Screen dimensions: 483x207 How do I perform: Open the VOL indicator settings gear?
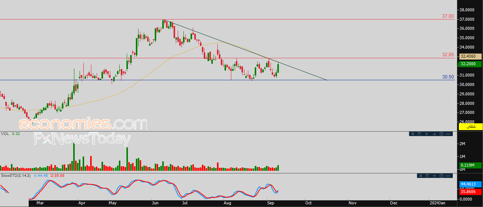(x=441, y=134)
